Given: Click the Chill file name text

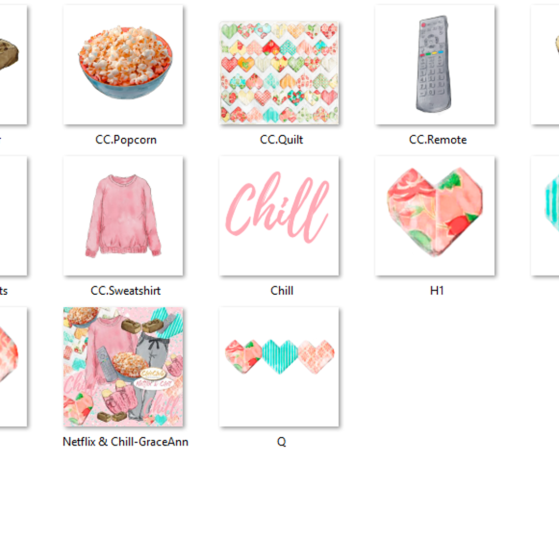Looking at the screenshot, I should coord(282,291).
